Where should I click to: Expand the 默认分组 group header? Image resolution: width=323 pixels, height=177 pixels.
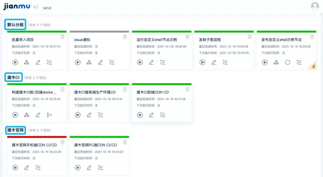(x=15, y=25)
